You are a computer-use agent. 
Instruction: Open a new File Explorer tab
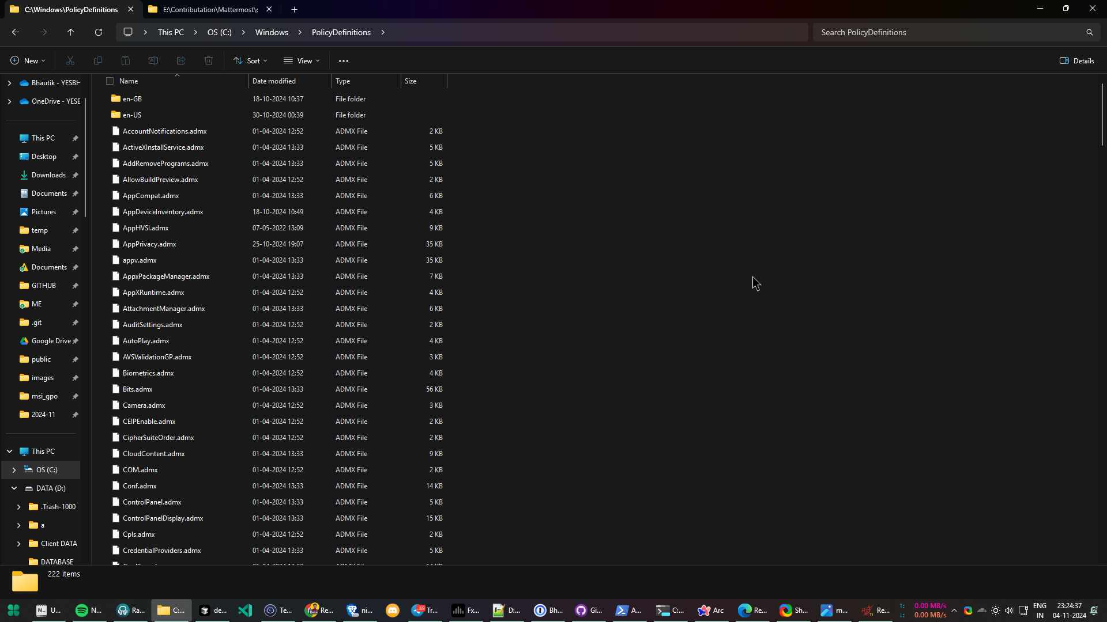click(x=294, y=9)
